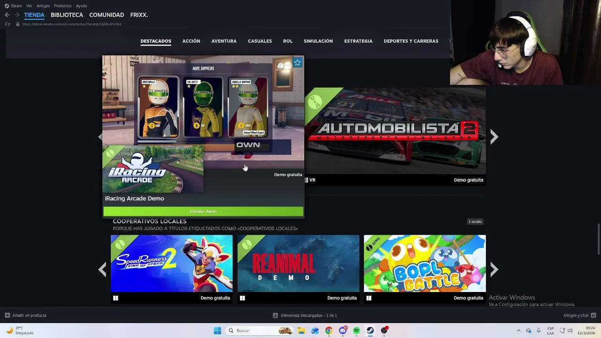The height and width of the screenshot is (338, 601).
Task: Show previous featured demo with left arrow
Action: [x=100, y=137]
